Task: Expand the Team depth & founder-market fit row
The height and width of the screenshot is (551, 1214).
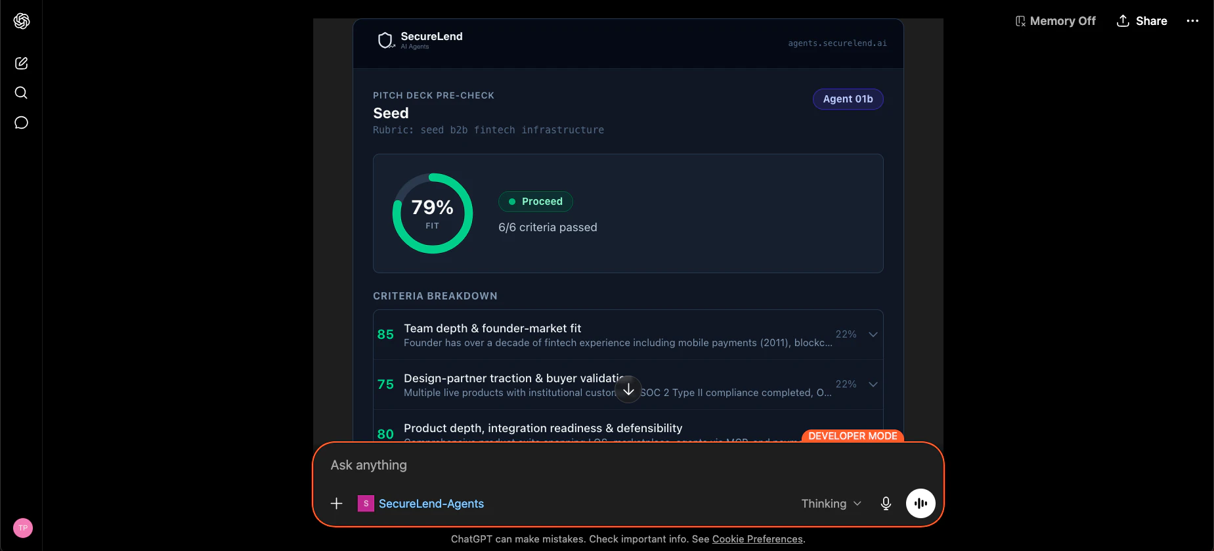Action: coord(628,335)
